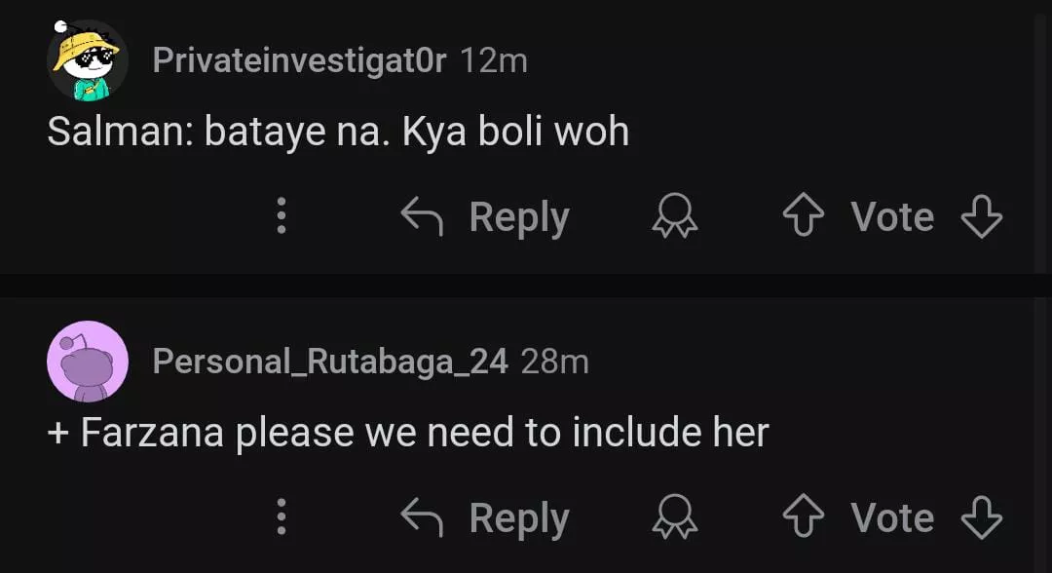Visit Personal_Rutabaga_24's profile via username

click(330, 362)
